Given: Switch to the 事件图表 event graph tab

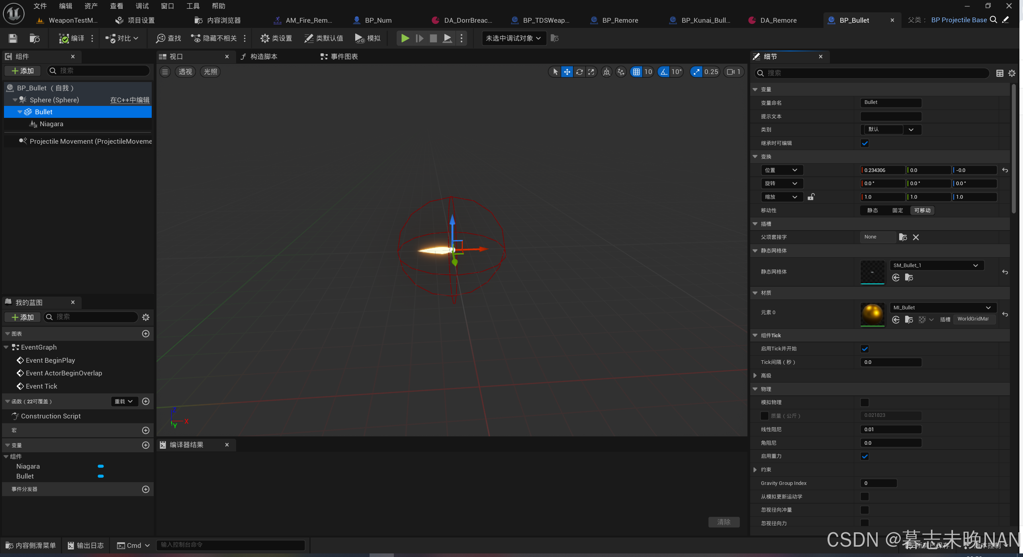Looking at the screenshot, I should pyautogui.click(x=339, y=57).
